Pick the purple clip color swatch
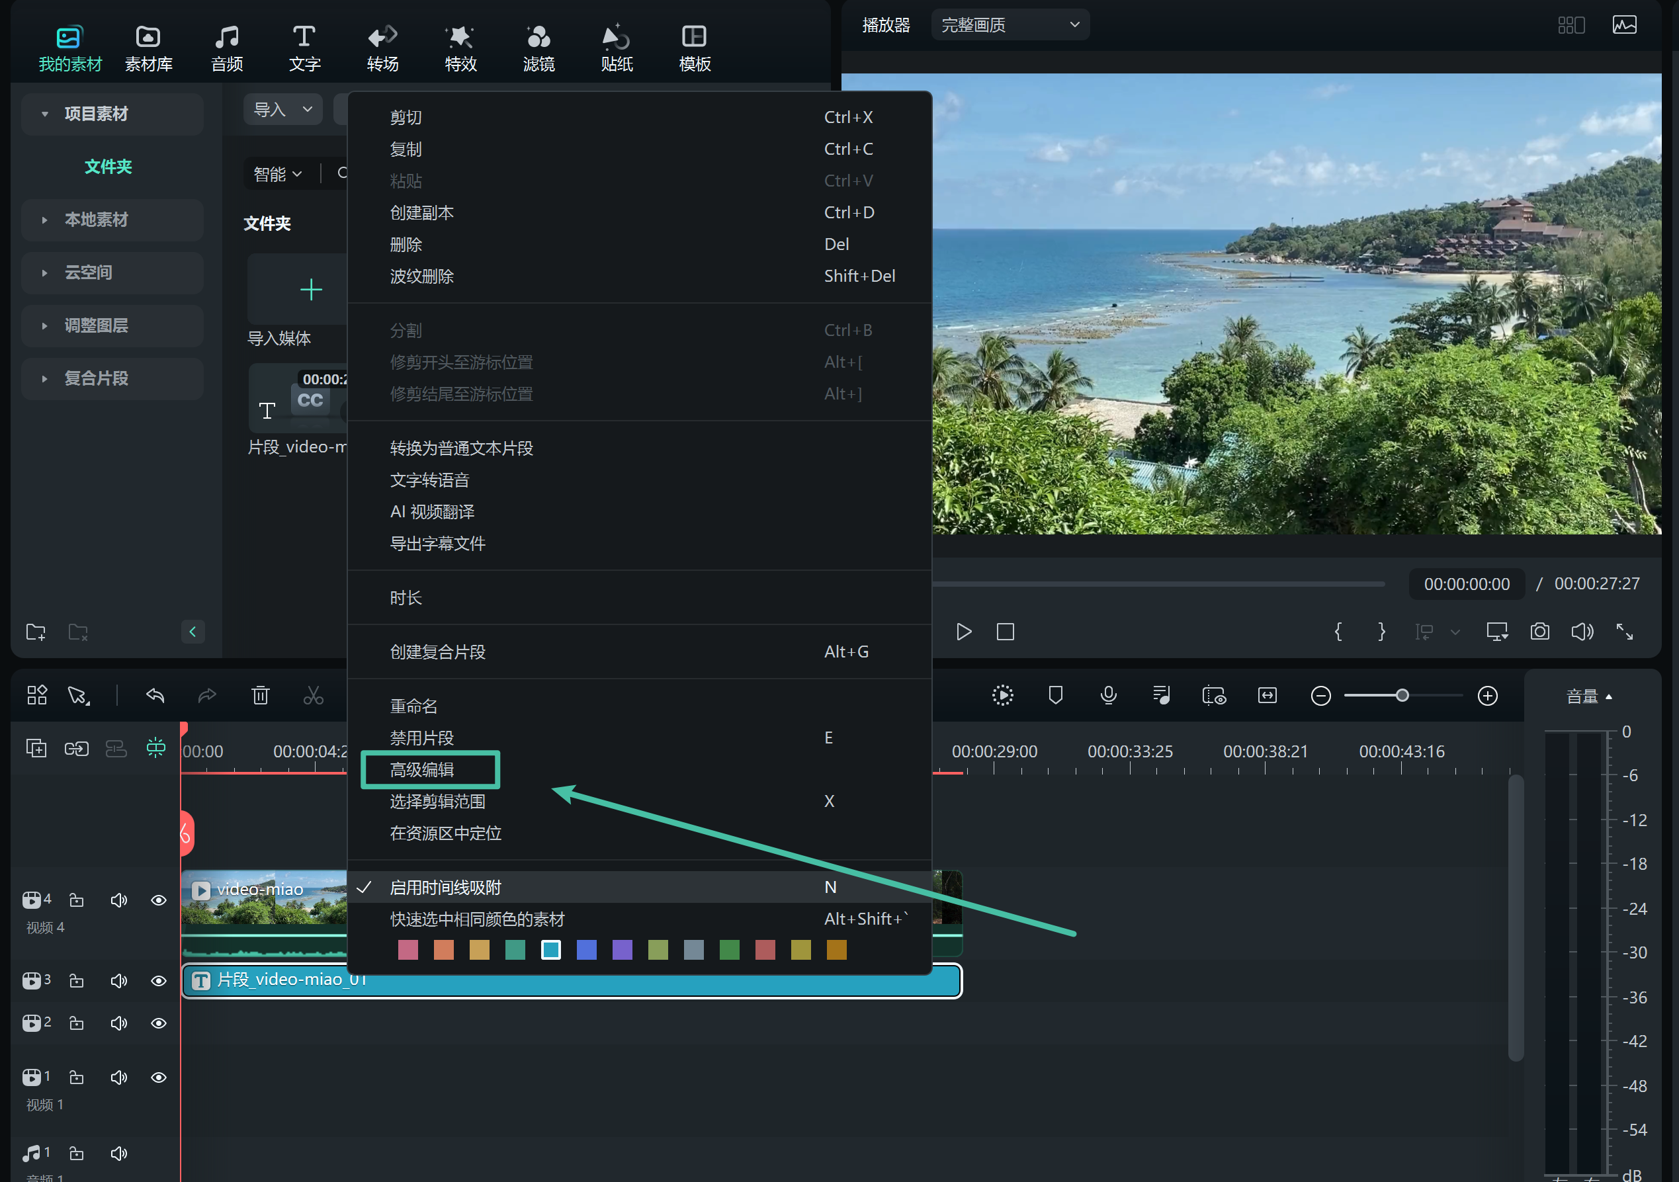Image resolution: width=1679 pixels, height=1182 pixels. [623, 950]
